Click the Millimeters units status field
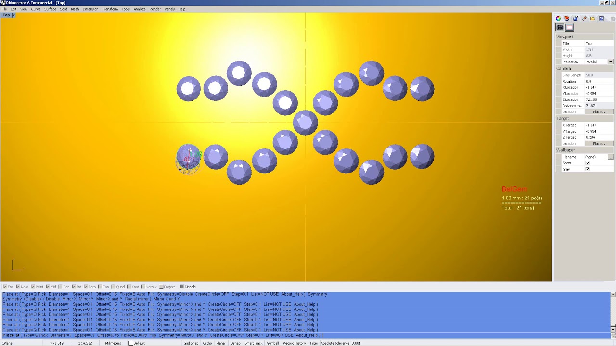The image size is (616, 346). pyautogui.click(x=113, y=343)
